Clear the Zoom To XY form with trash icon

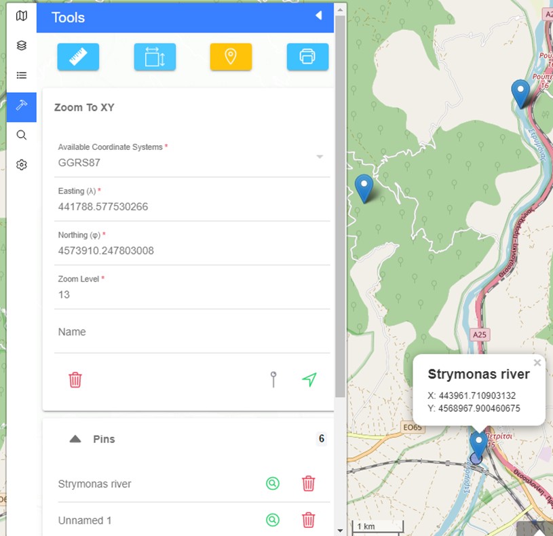(x=75, y=380)
